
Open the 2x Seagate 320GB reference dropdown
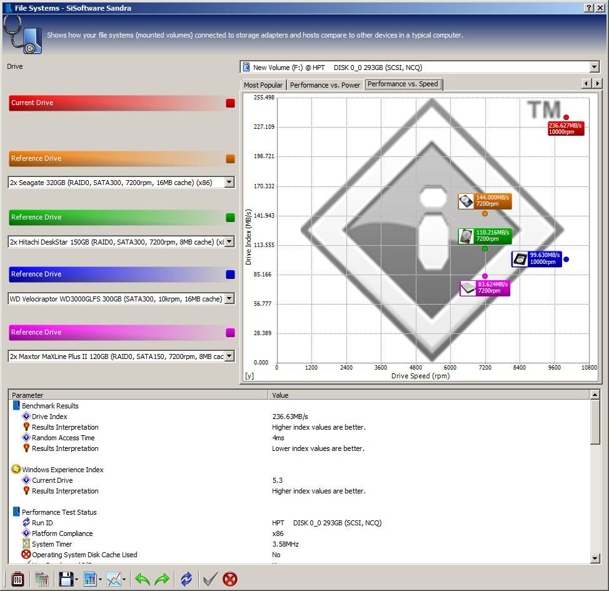[x=229, y=182]
